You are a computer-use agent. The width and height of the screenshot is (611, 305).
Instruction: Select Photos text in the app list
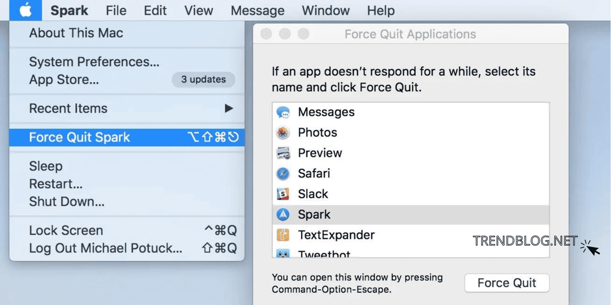317,133
